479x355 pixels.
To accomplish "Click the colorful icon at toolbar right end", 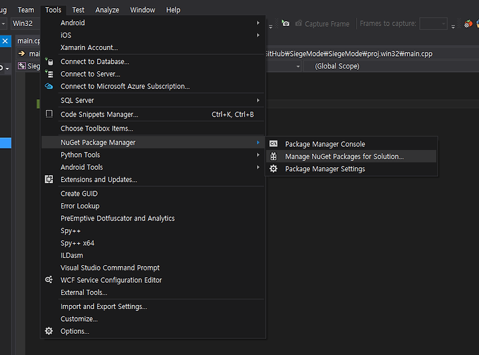I will [468, 23].
